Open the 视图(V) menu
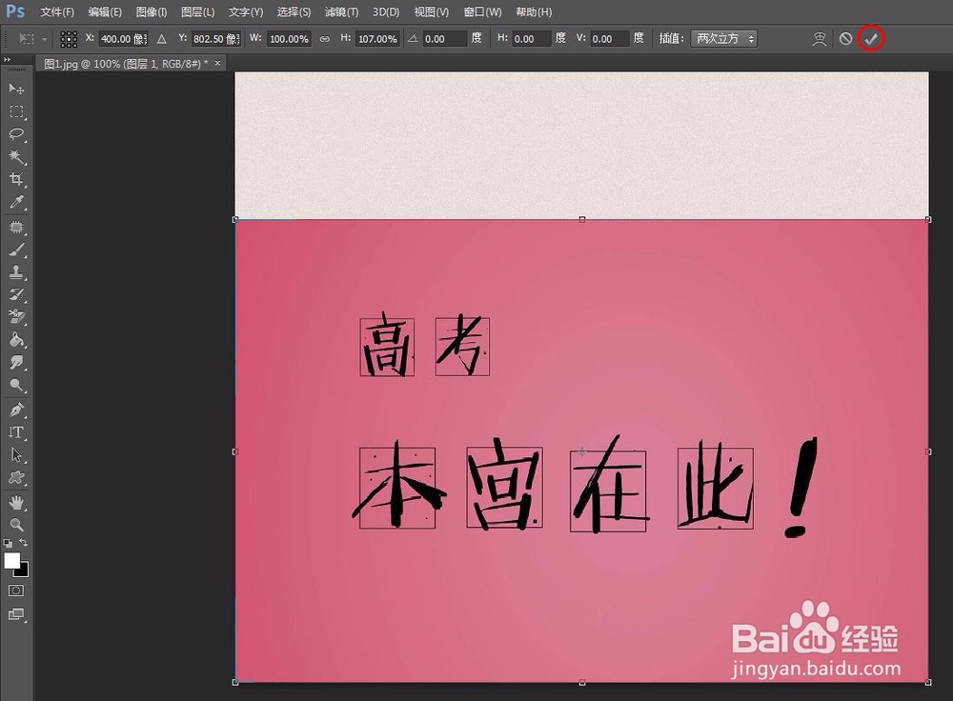Image resolution: width=953 pixels, height=701 pixels. (x=432, y=12)
